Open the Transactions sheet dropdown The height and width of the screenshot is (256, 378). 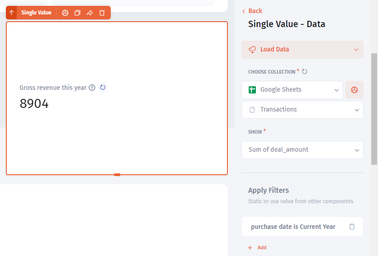point(302,110)
